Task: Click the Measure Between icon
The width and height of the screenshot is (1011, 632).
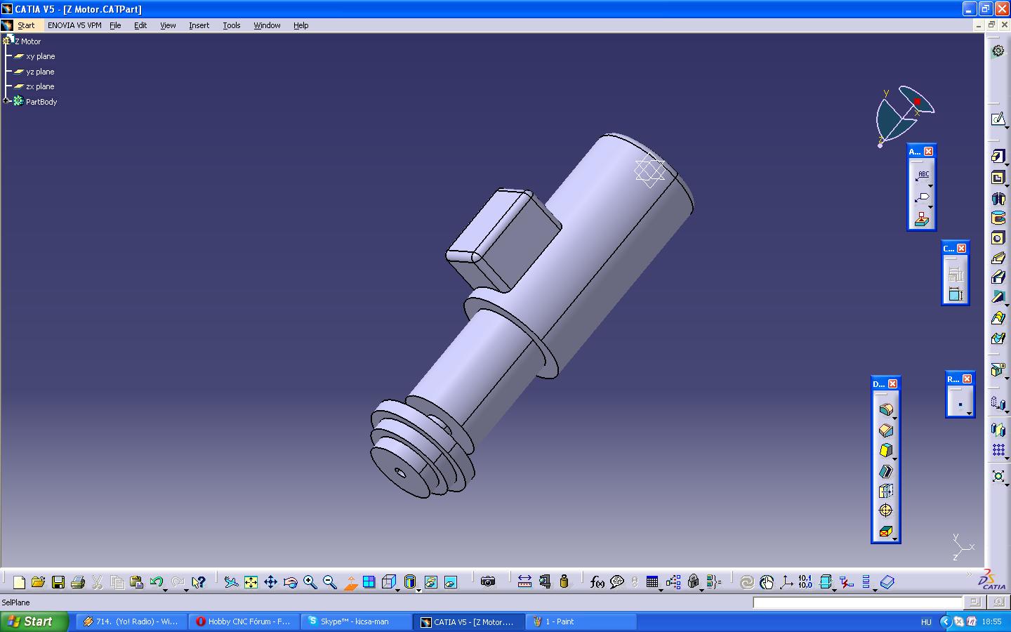Action: tap(524, 582)
